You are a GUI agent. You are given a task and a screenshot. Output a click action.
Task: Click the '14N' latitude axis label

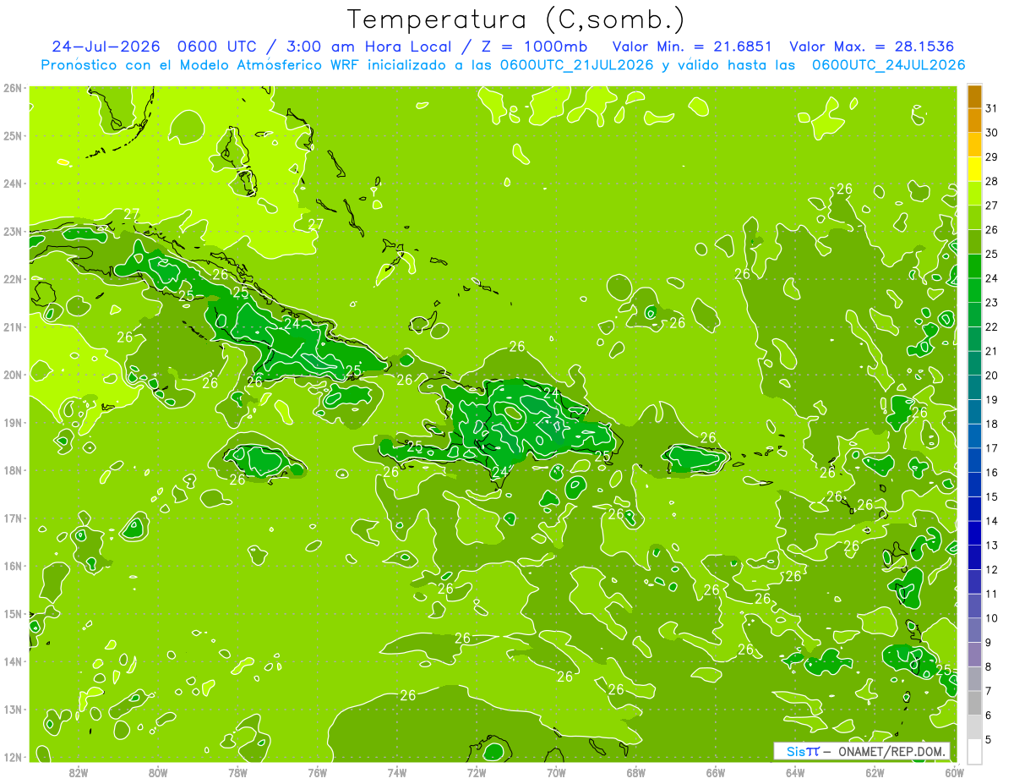12,661
